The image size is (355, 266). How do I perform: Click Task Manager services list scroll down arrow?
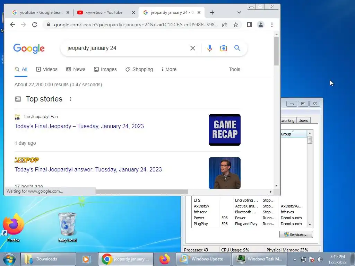[x=310, y=224]
